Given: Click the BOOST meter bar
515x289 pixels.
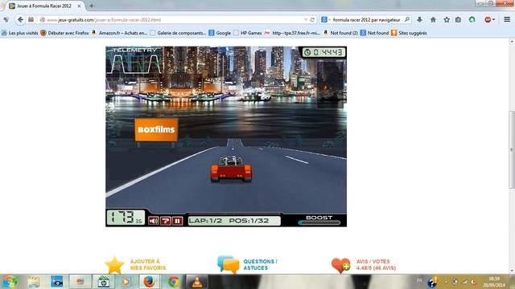Looking at the screenshot, I should coord(319,223).
